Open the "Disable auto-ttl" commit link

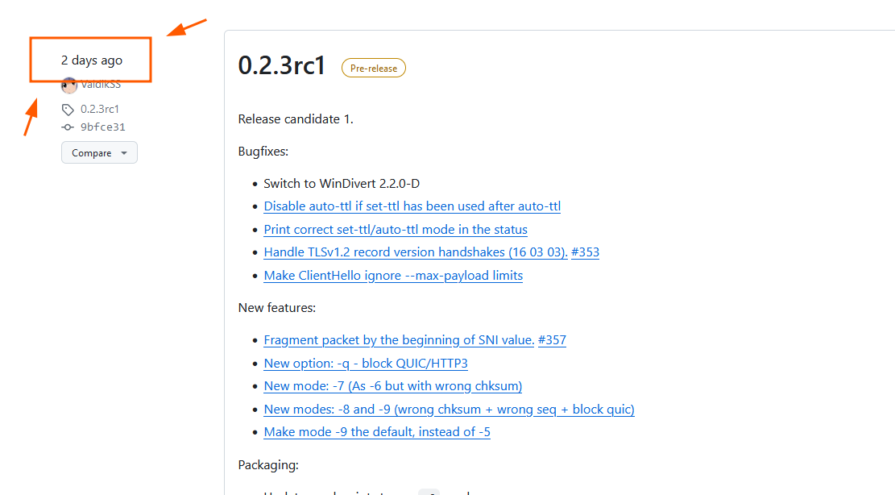point(412,206)
